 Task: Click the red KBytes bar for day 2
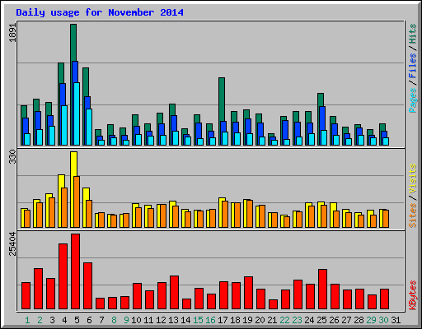click(38, 289)
